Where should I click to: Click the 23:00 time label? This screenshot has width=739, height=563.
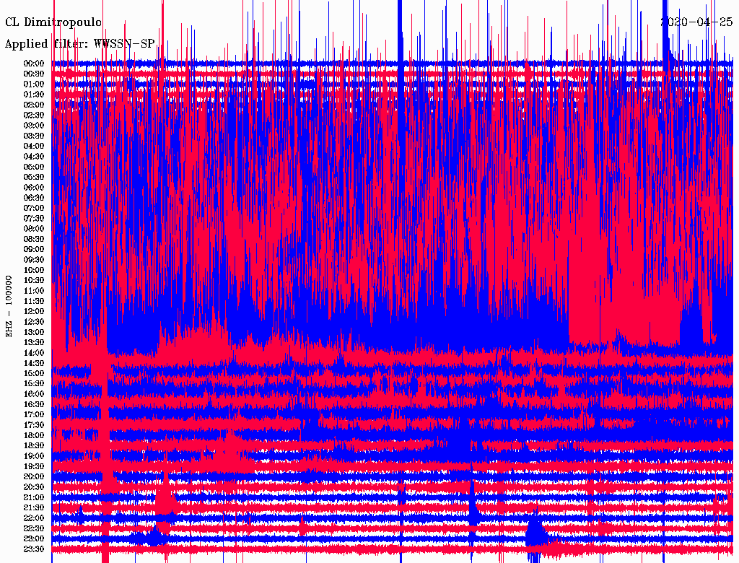(x=34, y=539)
